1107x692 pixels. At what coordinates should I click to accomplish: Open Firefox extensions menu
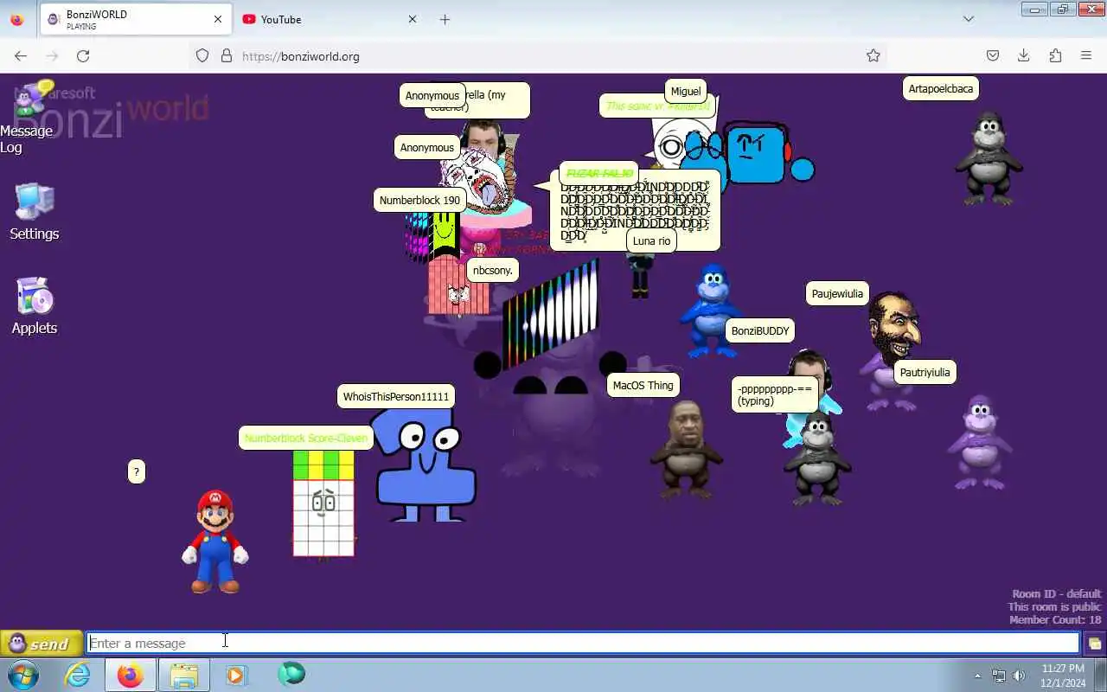tap(1055, 55)
